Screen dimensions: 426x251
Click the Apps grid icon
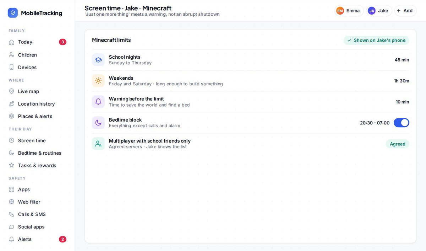[x=12, y=189]
